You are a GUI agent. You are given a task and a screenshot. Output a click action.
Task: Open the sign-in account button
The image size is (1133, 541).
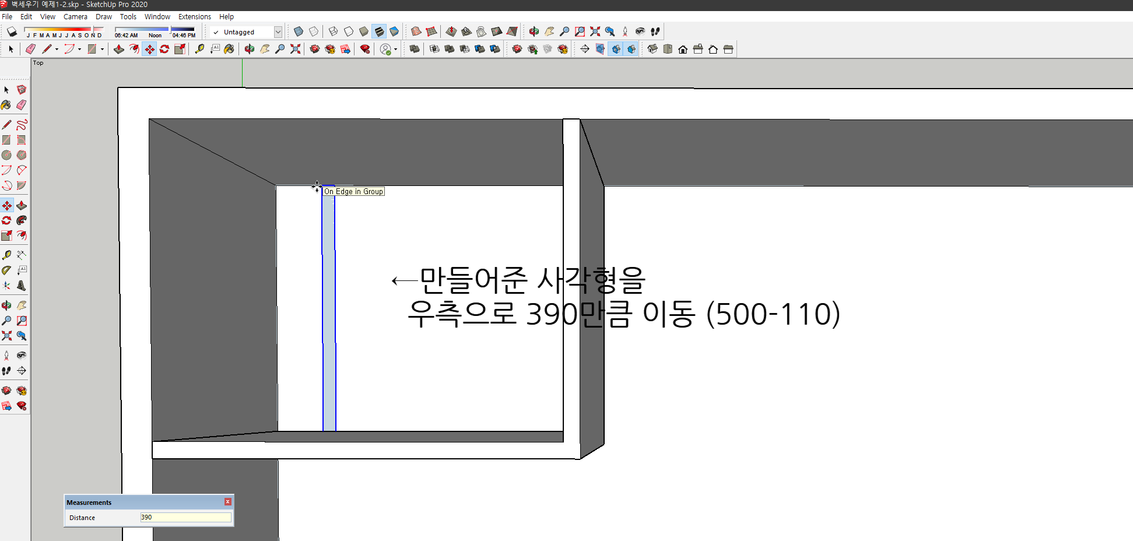386,49
